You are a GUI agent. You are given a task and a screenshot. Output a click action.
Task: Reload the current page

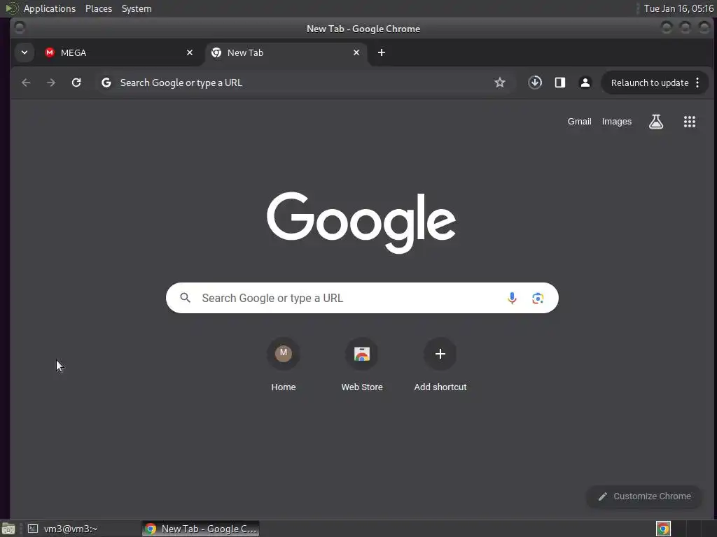click(x=76, y=83)
